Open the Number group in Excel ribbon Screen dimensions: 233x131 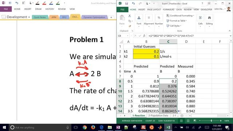click(159, 21)
